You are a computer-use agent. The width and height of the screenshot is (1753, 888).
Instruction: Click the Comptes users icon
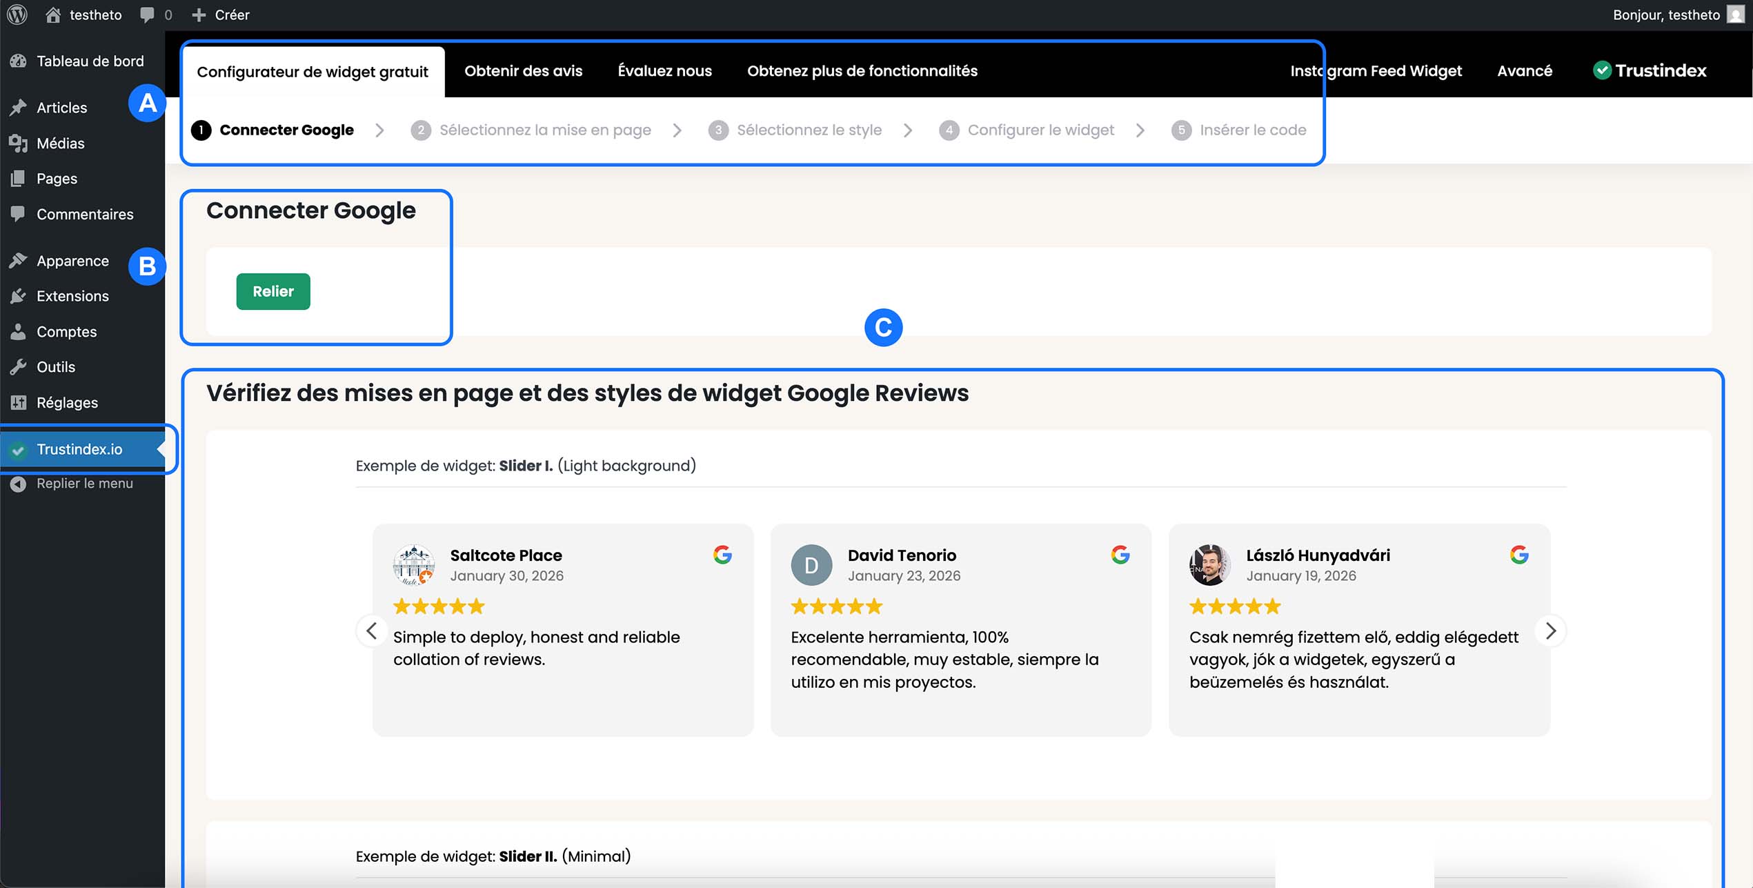(19, 331)
